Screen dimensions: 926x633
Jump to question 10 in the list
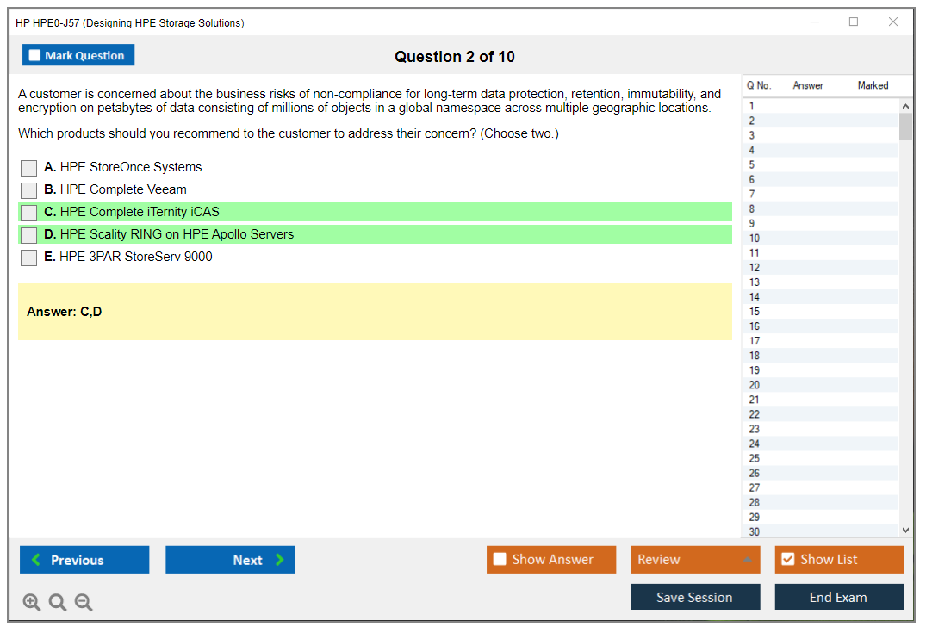755,239
